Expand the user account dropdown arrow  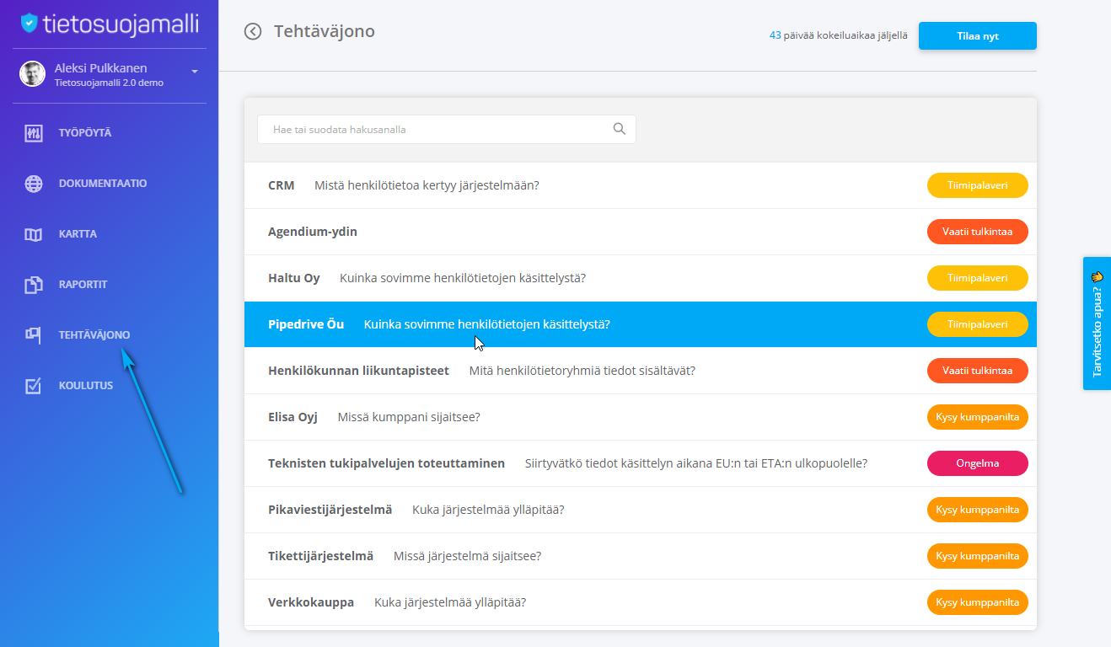click(x=195, y=72)
